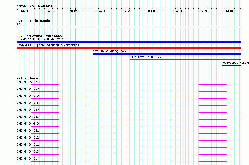The width and height of the screenshot is (249, 165).
Task: Click the 31433k ruler tick label
Action: (x=203, y=11)
